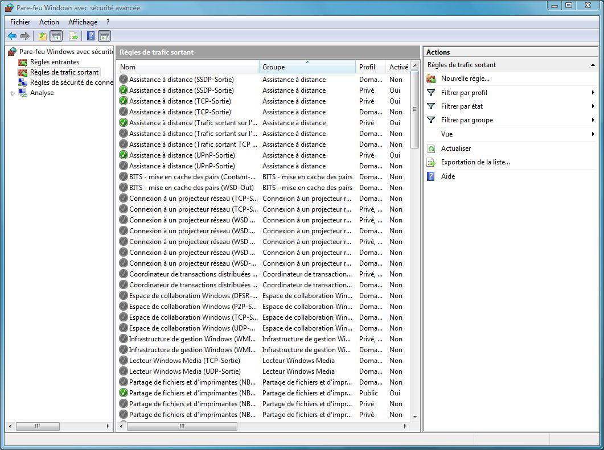Viewport: 604px width, 450px height.
Task: Open the Filtrer par groupe submenu arrow
Action: pyautogui.click(x=593, y=120)
